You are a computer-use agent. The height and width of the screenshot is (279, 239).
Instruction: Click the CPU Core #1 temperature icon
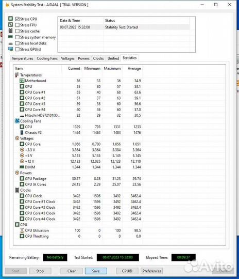point(22,92)
